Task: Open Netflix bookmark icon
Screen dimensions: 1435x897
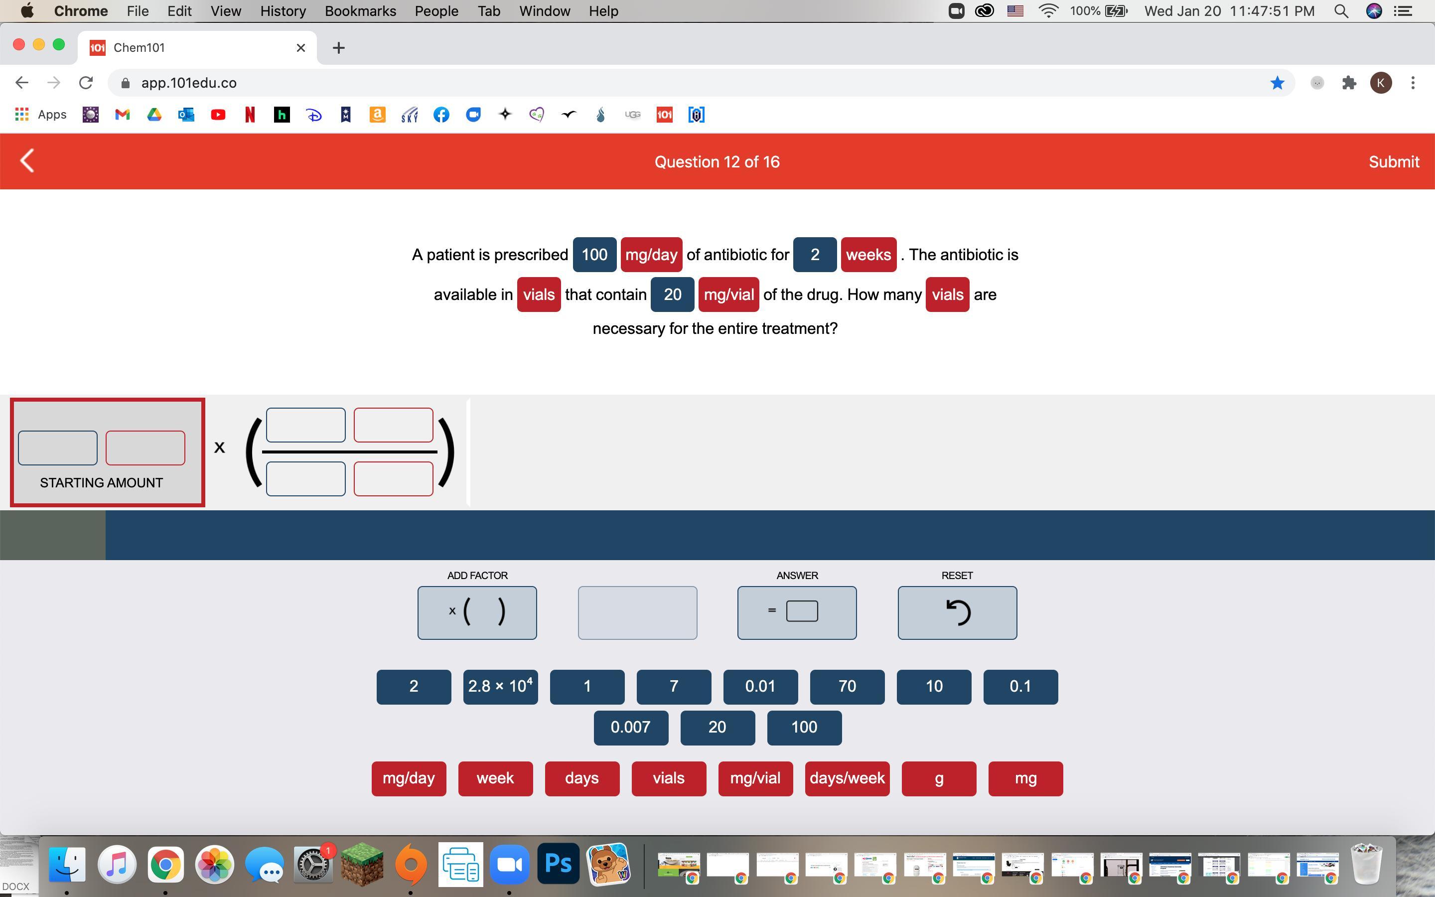Action: pos(250,115)
